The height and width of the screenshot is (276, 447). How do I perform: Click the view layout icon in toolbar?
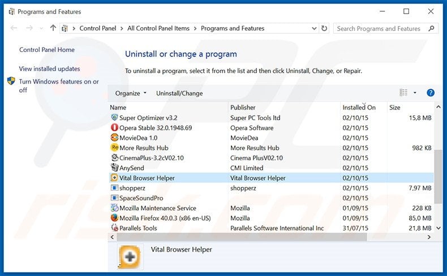[x=403, y=93]
